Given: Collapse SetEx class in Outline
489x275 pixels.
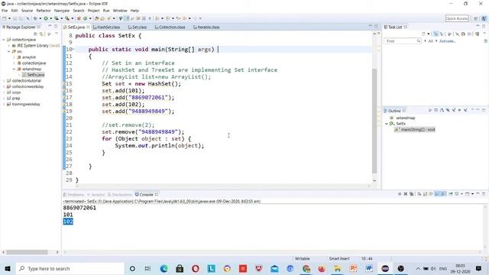Looking at the screenshot, I should (x=387, y=124).
